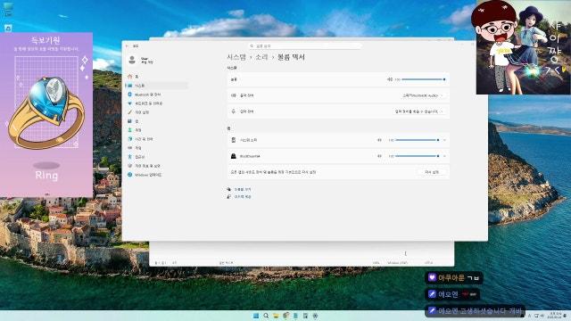Adjust the master 볼륨 slider
The height and width of the screenshot is (321, 571).
coord(423,79)
